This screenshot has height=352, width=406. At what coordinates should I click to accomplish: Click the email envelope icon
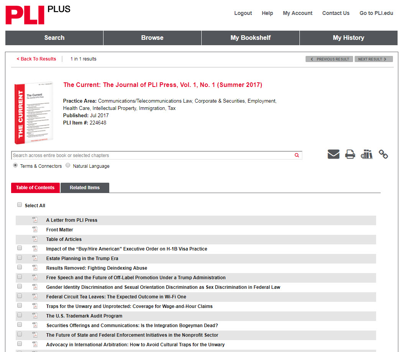334,154
